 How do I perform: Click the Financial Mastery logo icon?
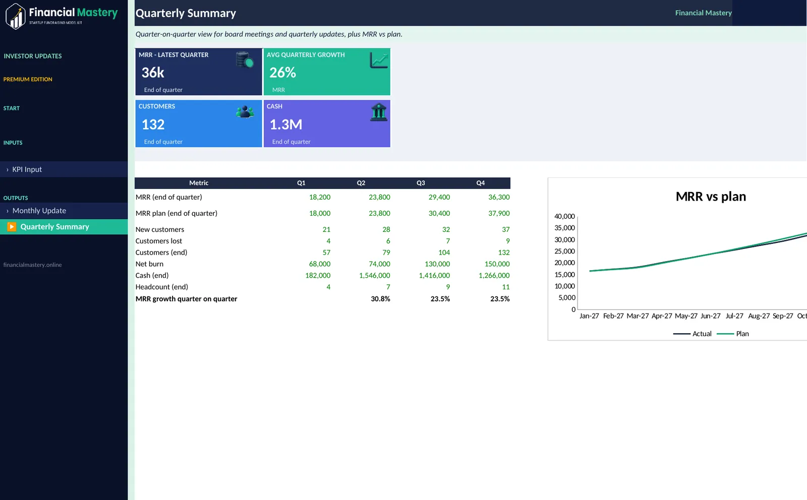pyautogui.click(x=16, y=16)
